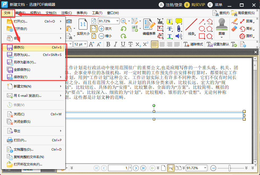Select the sound speaker annotation tool

pos(179,36)
